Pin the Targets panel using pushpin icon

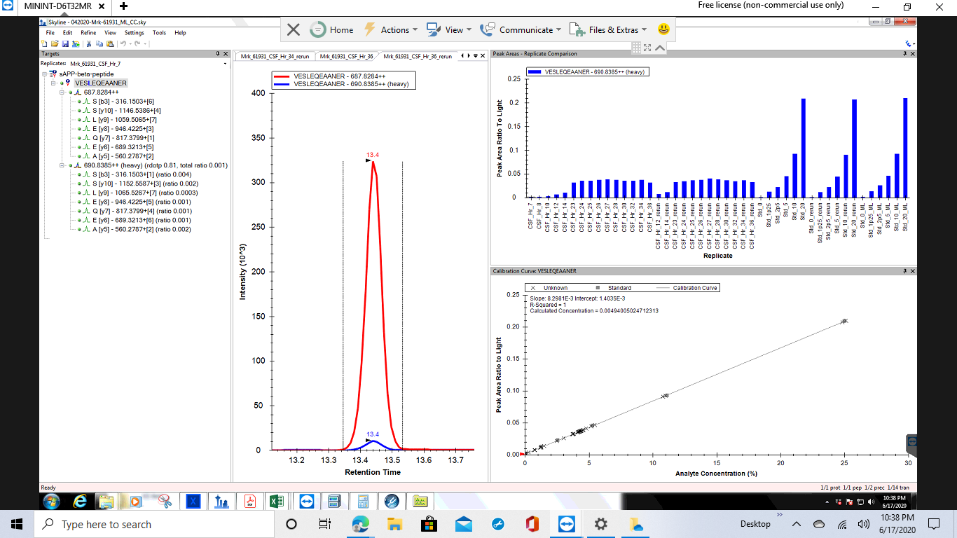coord(218,54)
